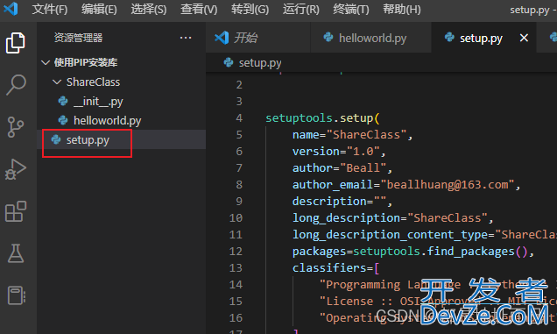The height and width of the screenshot is (334, 557).
Task: Click Python icon in the setup.py breadcrumb
Action: pos(229,63)
